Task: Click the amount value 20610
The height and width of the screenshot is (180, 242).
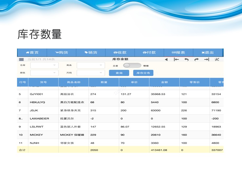Action: click(156, 135)
